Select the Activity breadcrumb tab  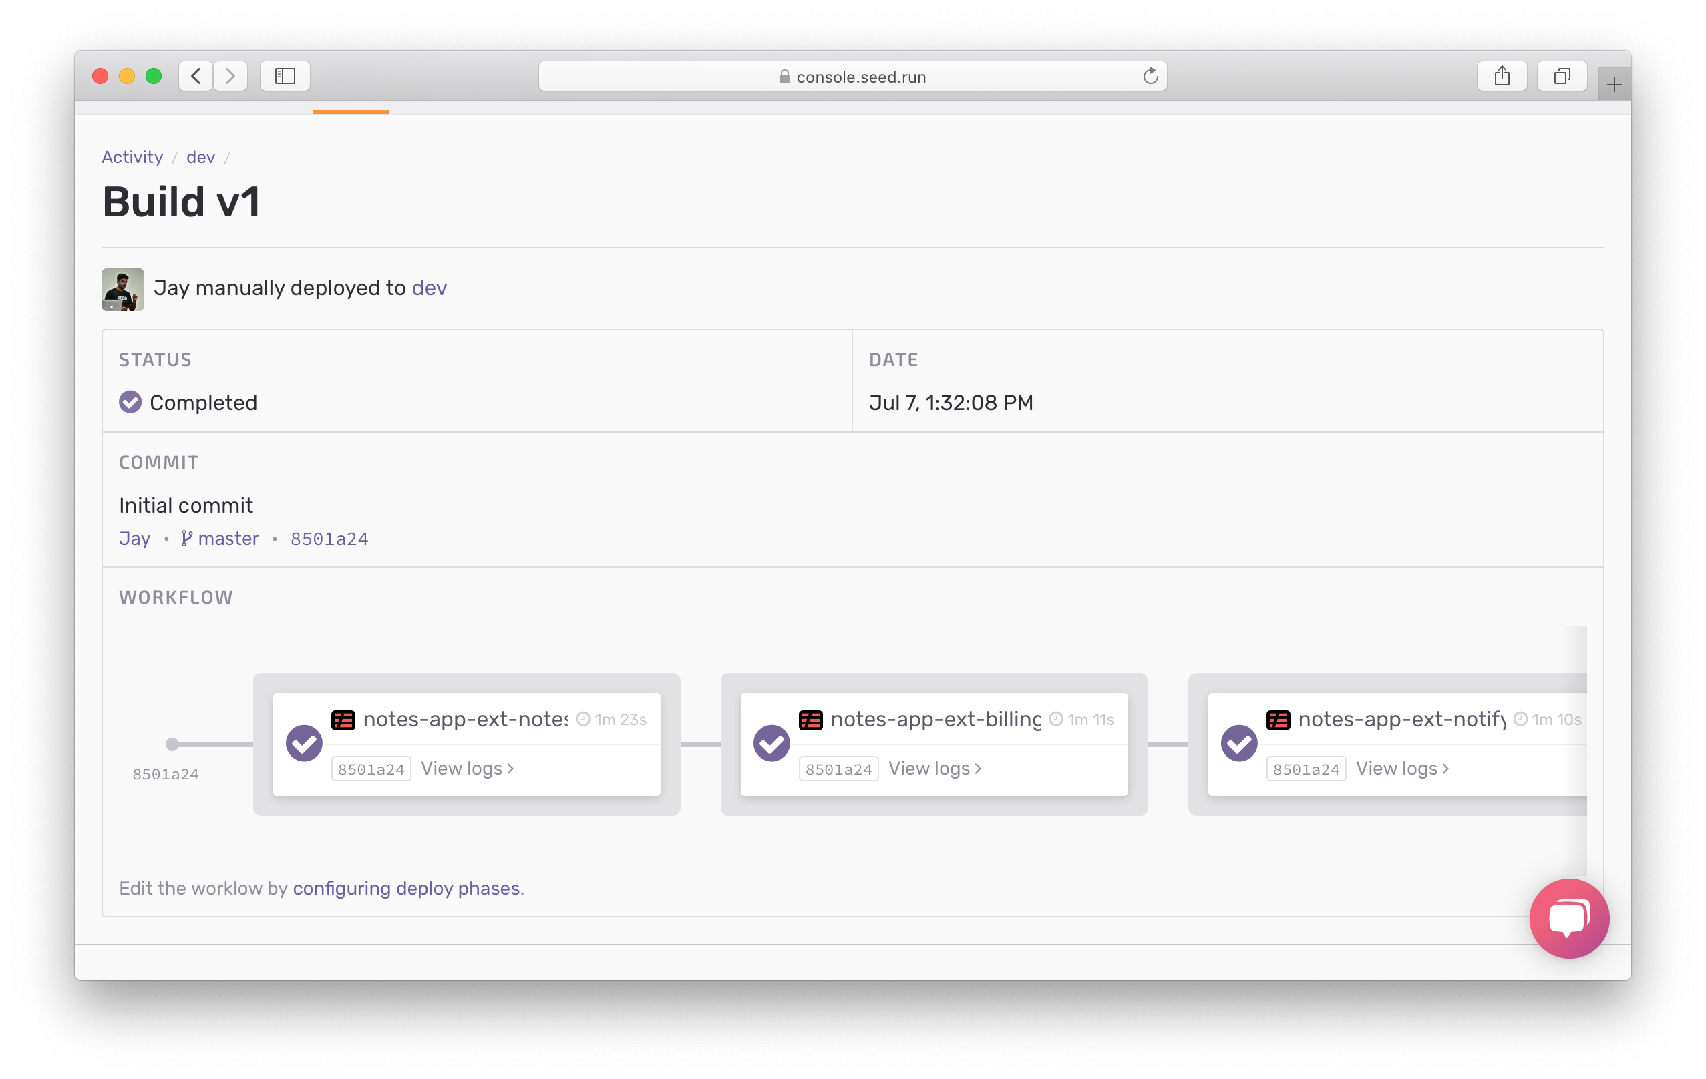(132, 156)
